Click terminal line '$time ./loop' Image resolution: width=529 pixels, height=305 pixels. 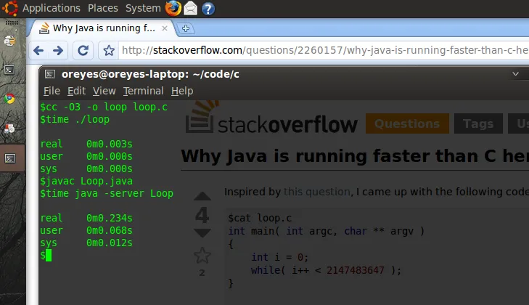coord(75,120)
